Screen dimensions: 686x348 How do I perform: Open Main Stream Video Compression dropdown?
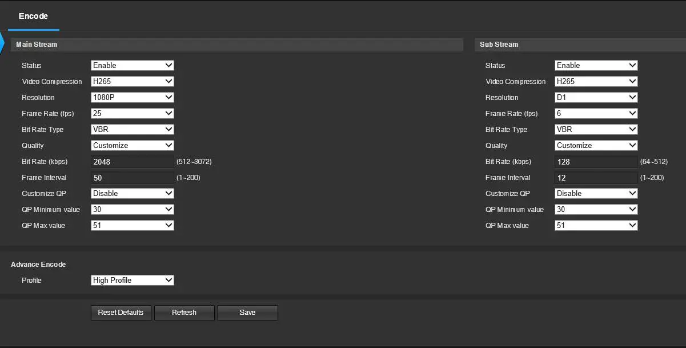coord(133,82)
